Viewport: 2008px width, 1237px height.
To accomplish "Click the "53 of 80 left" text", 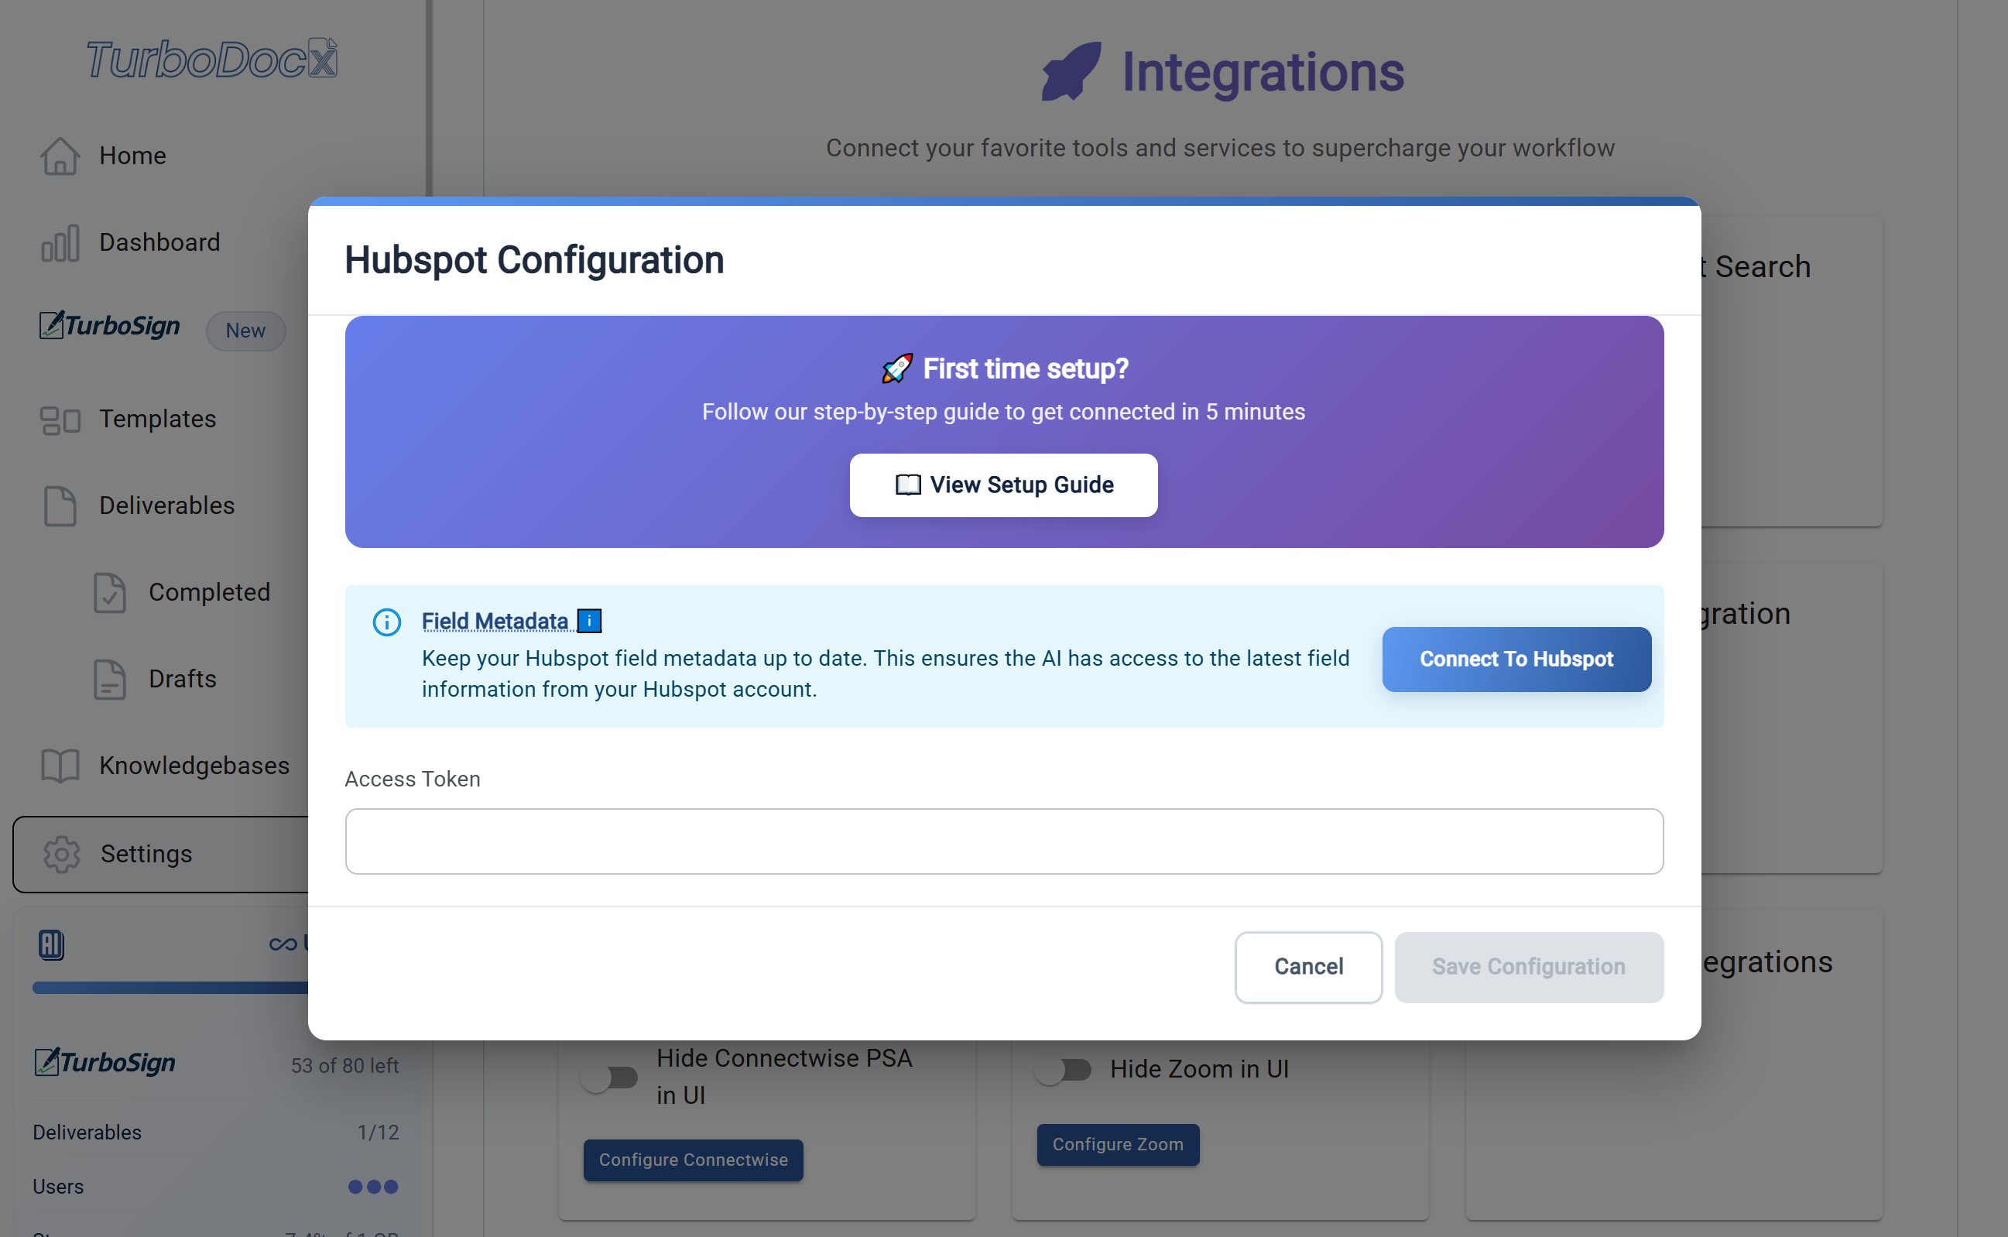I will [344, 1066].
